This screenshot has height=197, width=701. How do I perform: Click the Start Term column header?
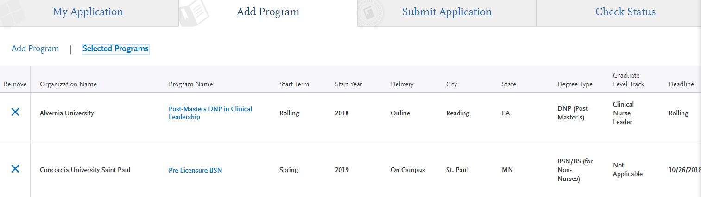(294, 84)
